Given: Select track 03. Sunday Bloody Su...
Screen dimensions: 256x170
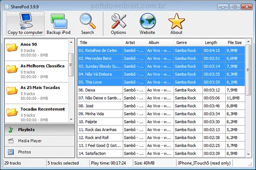Looking at the screenshot, I should [161, 66].
